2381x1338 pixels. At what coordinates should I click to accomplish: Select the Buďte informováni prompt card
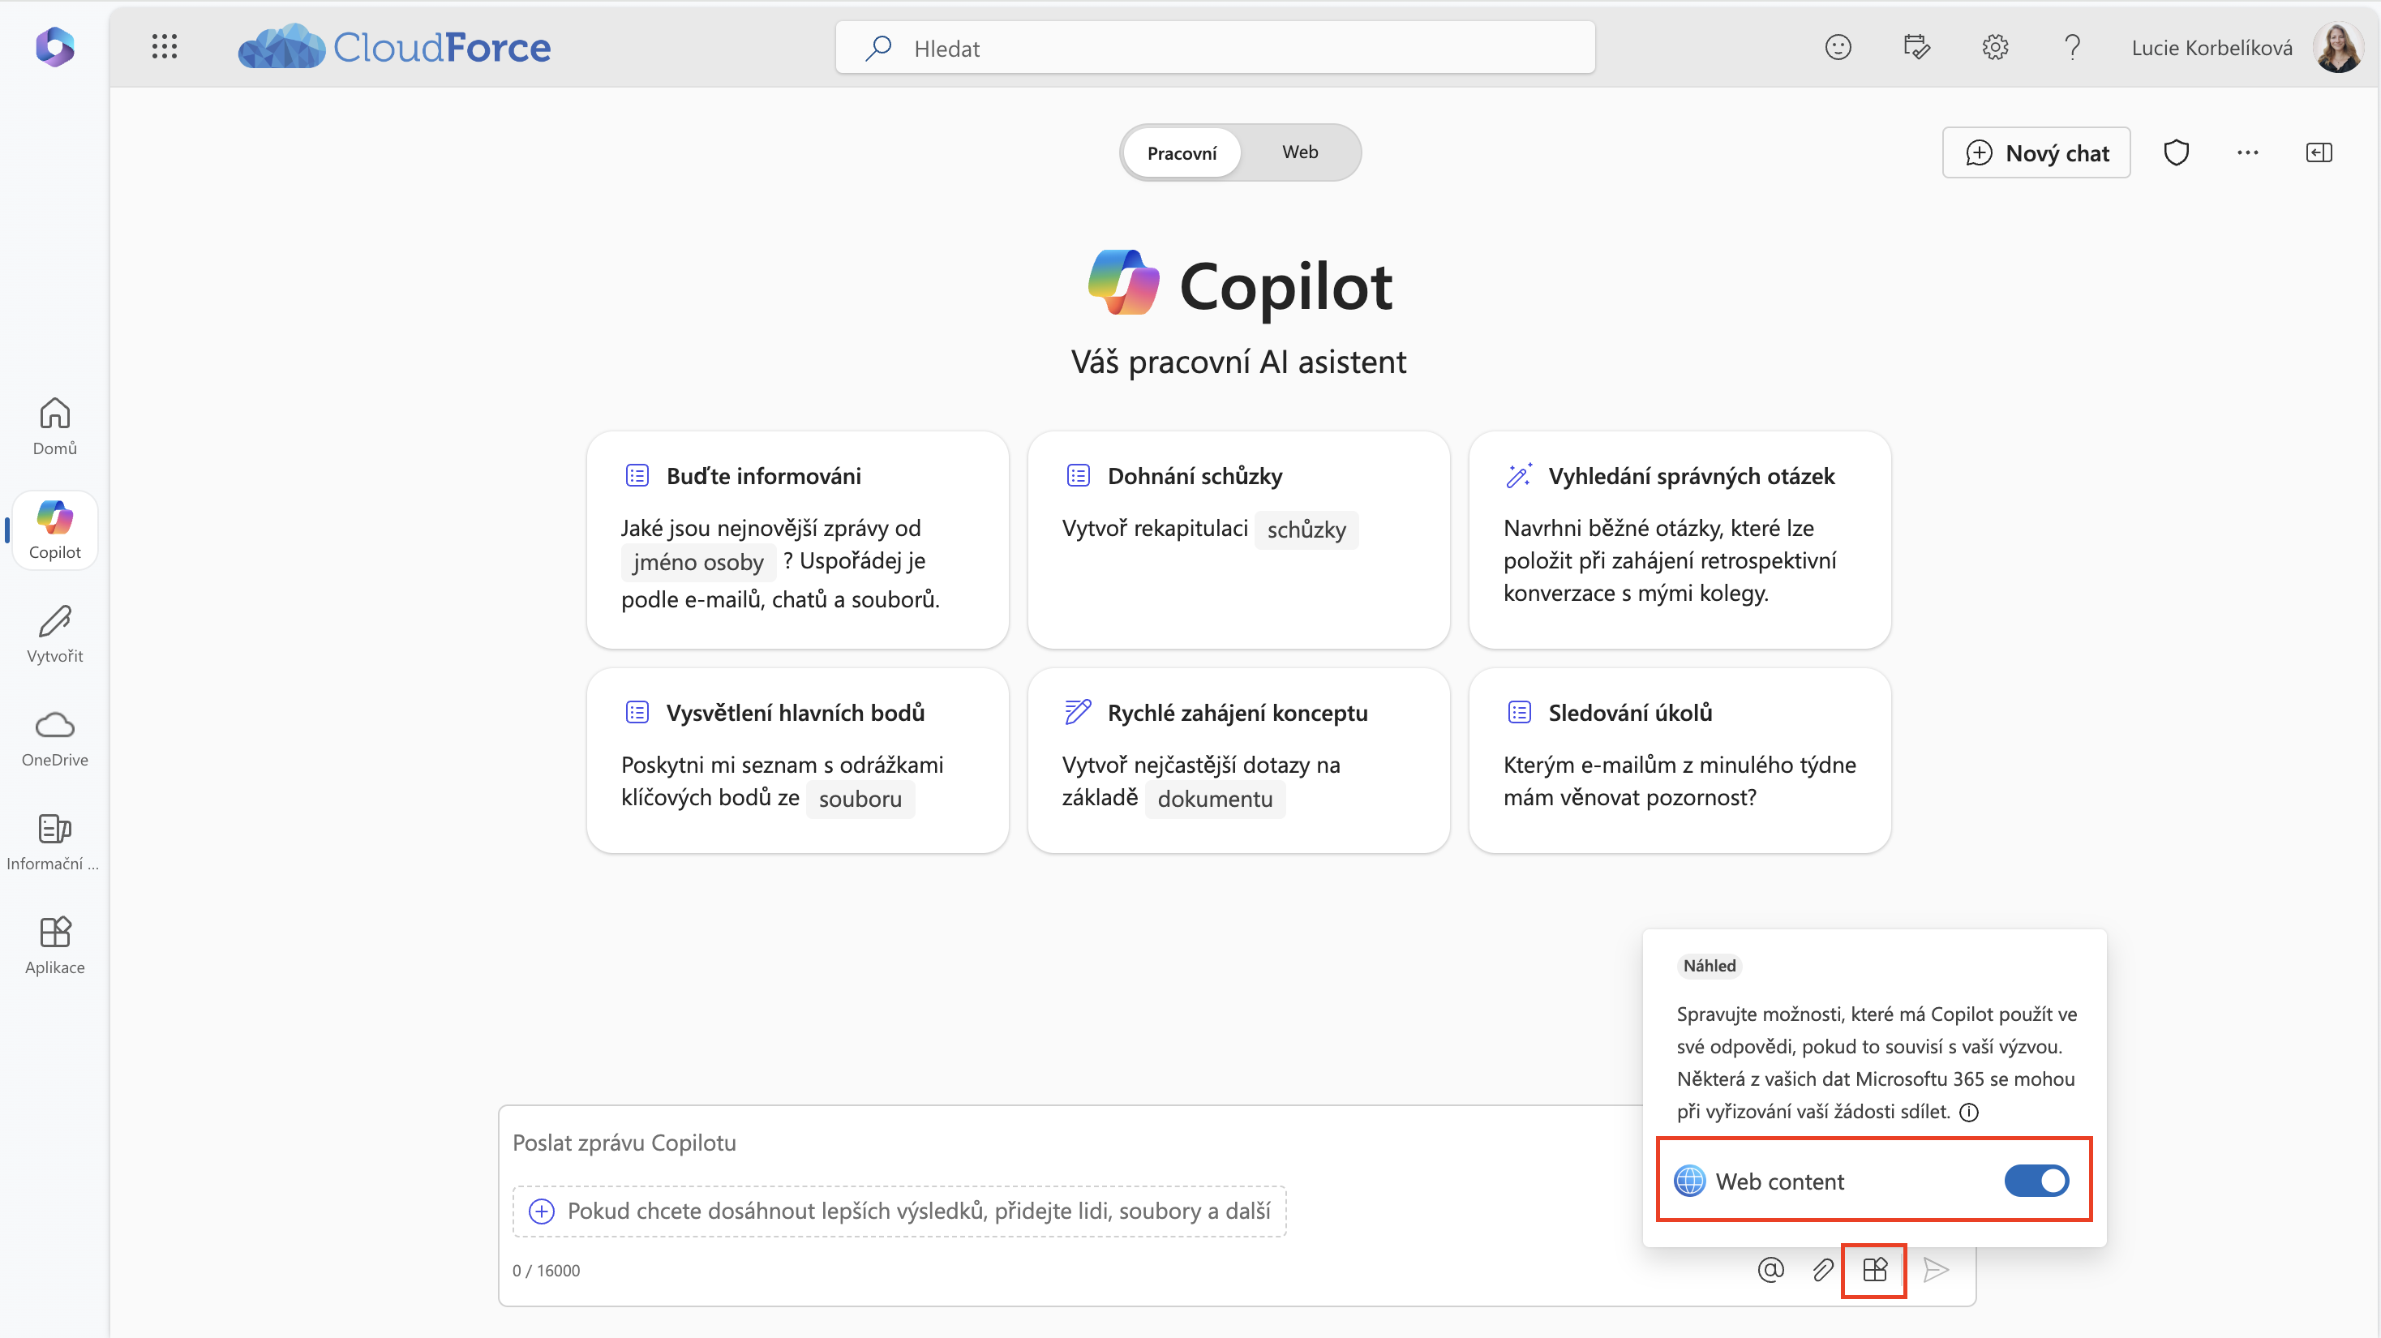coord(798,539)
